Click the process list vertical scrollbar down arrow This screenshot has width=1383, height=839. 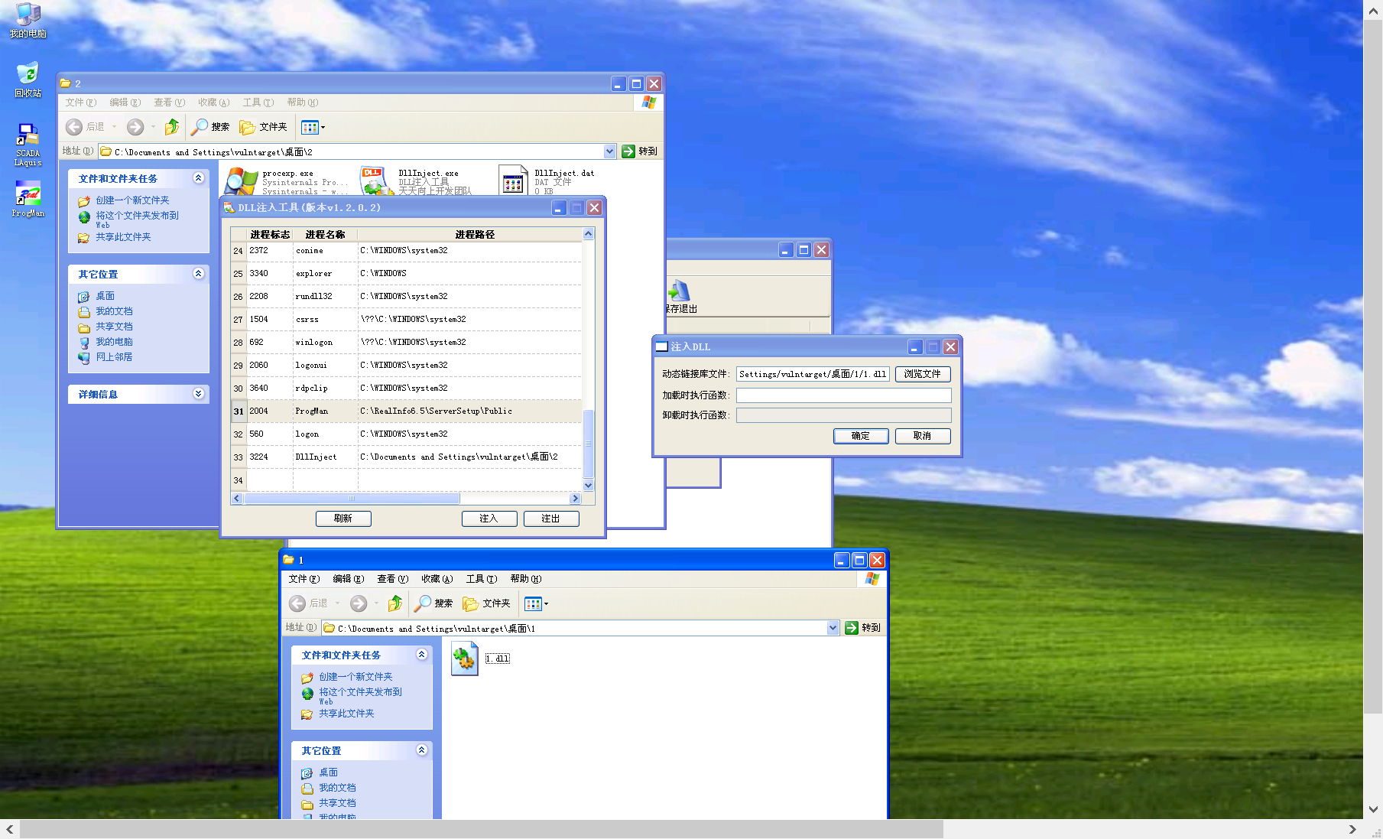588,485
